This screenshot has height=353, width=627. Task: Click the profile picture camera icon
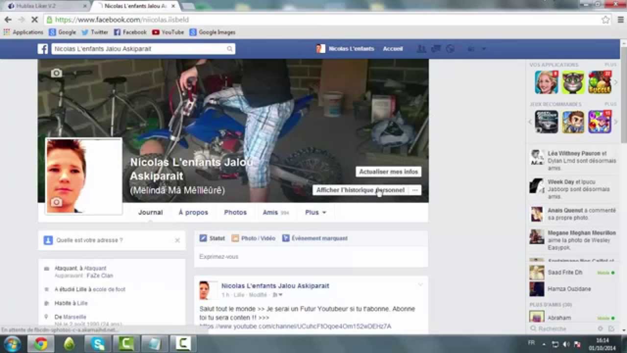click(x=57, y=202)
